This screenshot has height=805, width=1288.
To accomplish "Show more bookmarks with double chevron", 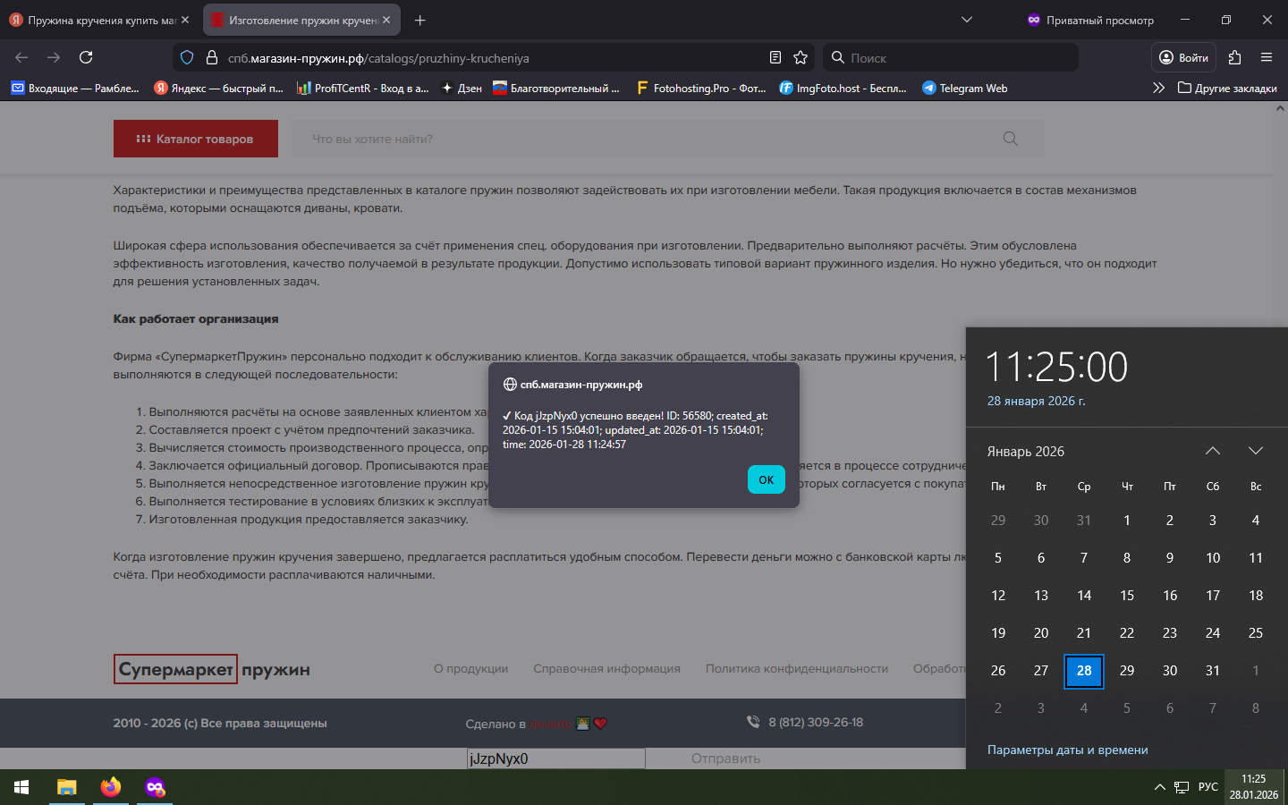I will (1158, 88).
